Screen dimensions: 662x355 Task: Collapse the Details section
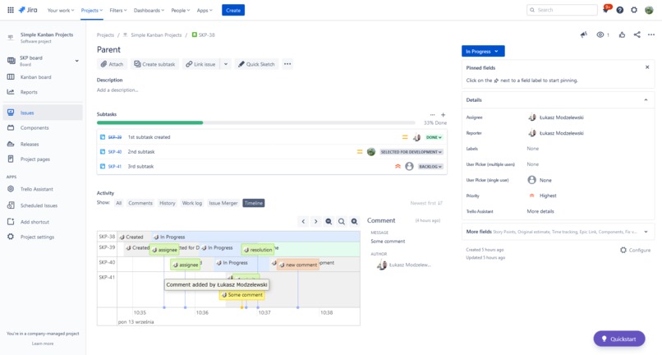pos(646,100)
